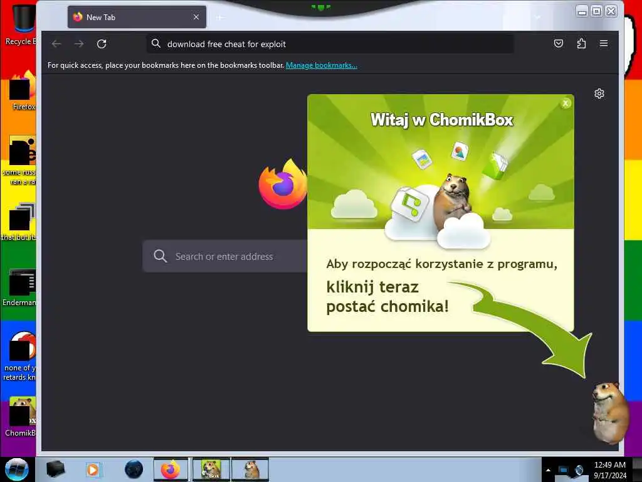Open the dark globe taskbar icon
642x482 pixels.
point(134,469)
